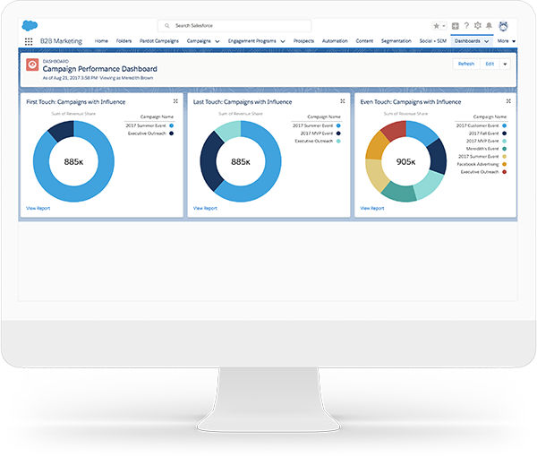Viewport: 537px width, 457px height.
Task: Open View Report under First Touch
Action: 38,209
